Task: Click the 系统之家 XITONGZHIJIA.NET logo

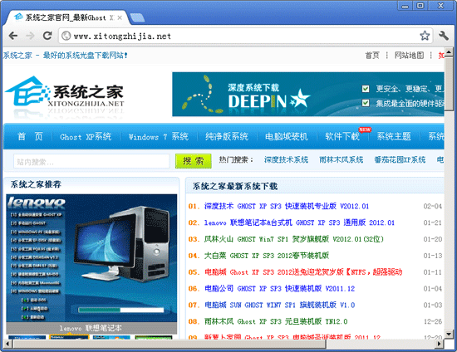Action: [65, 95]
